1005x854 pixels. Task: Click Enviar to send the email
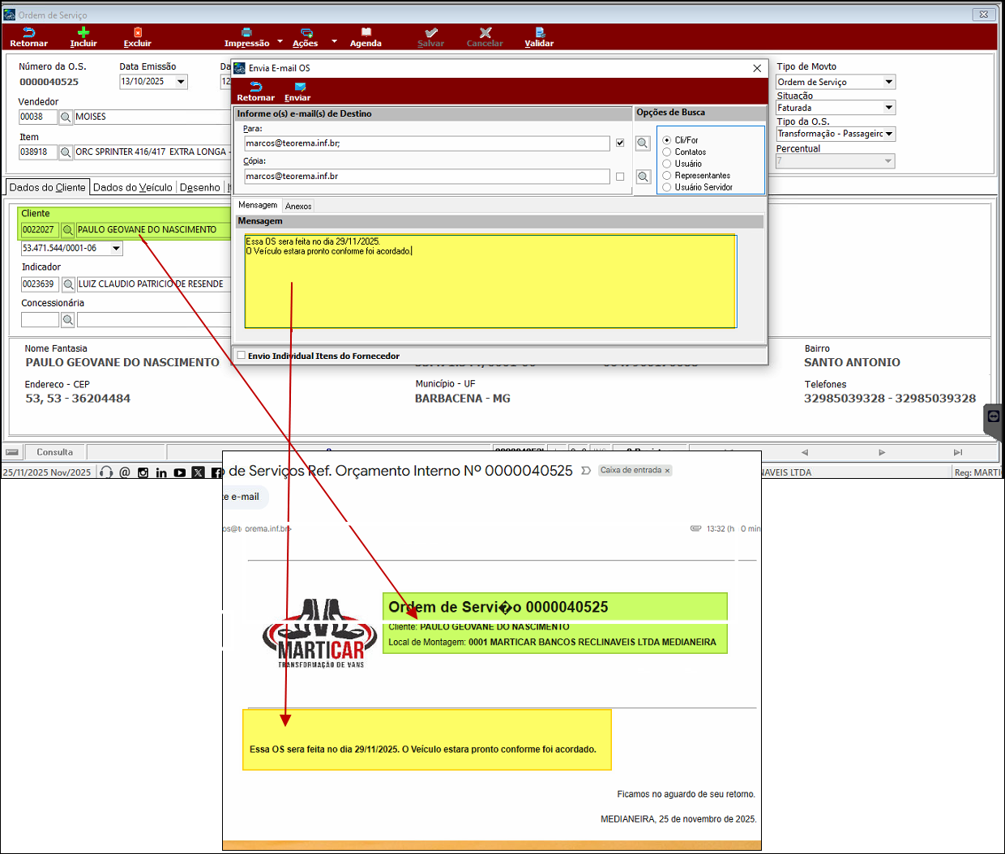click(x=298, y=88)
